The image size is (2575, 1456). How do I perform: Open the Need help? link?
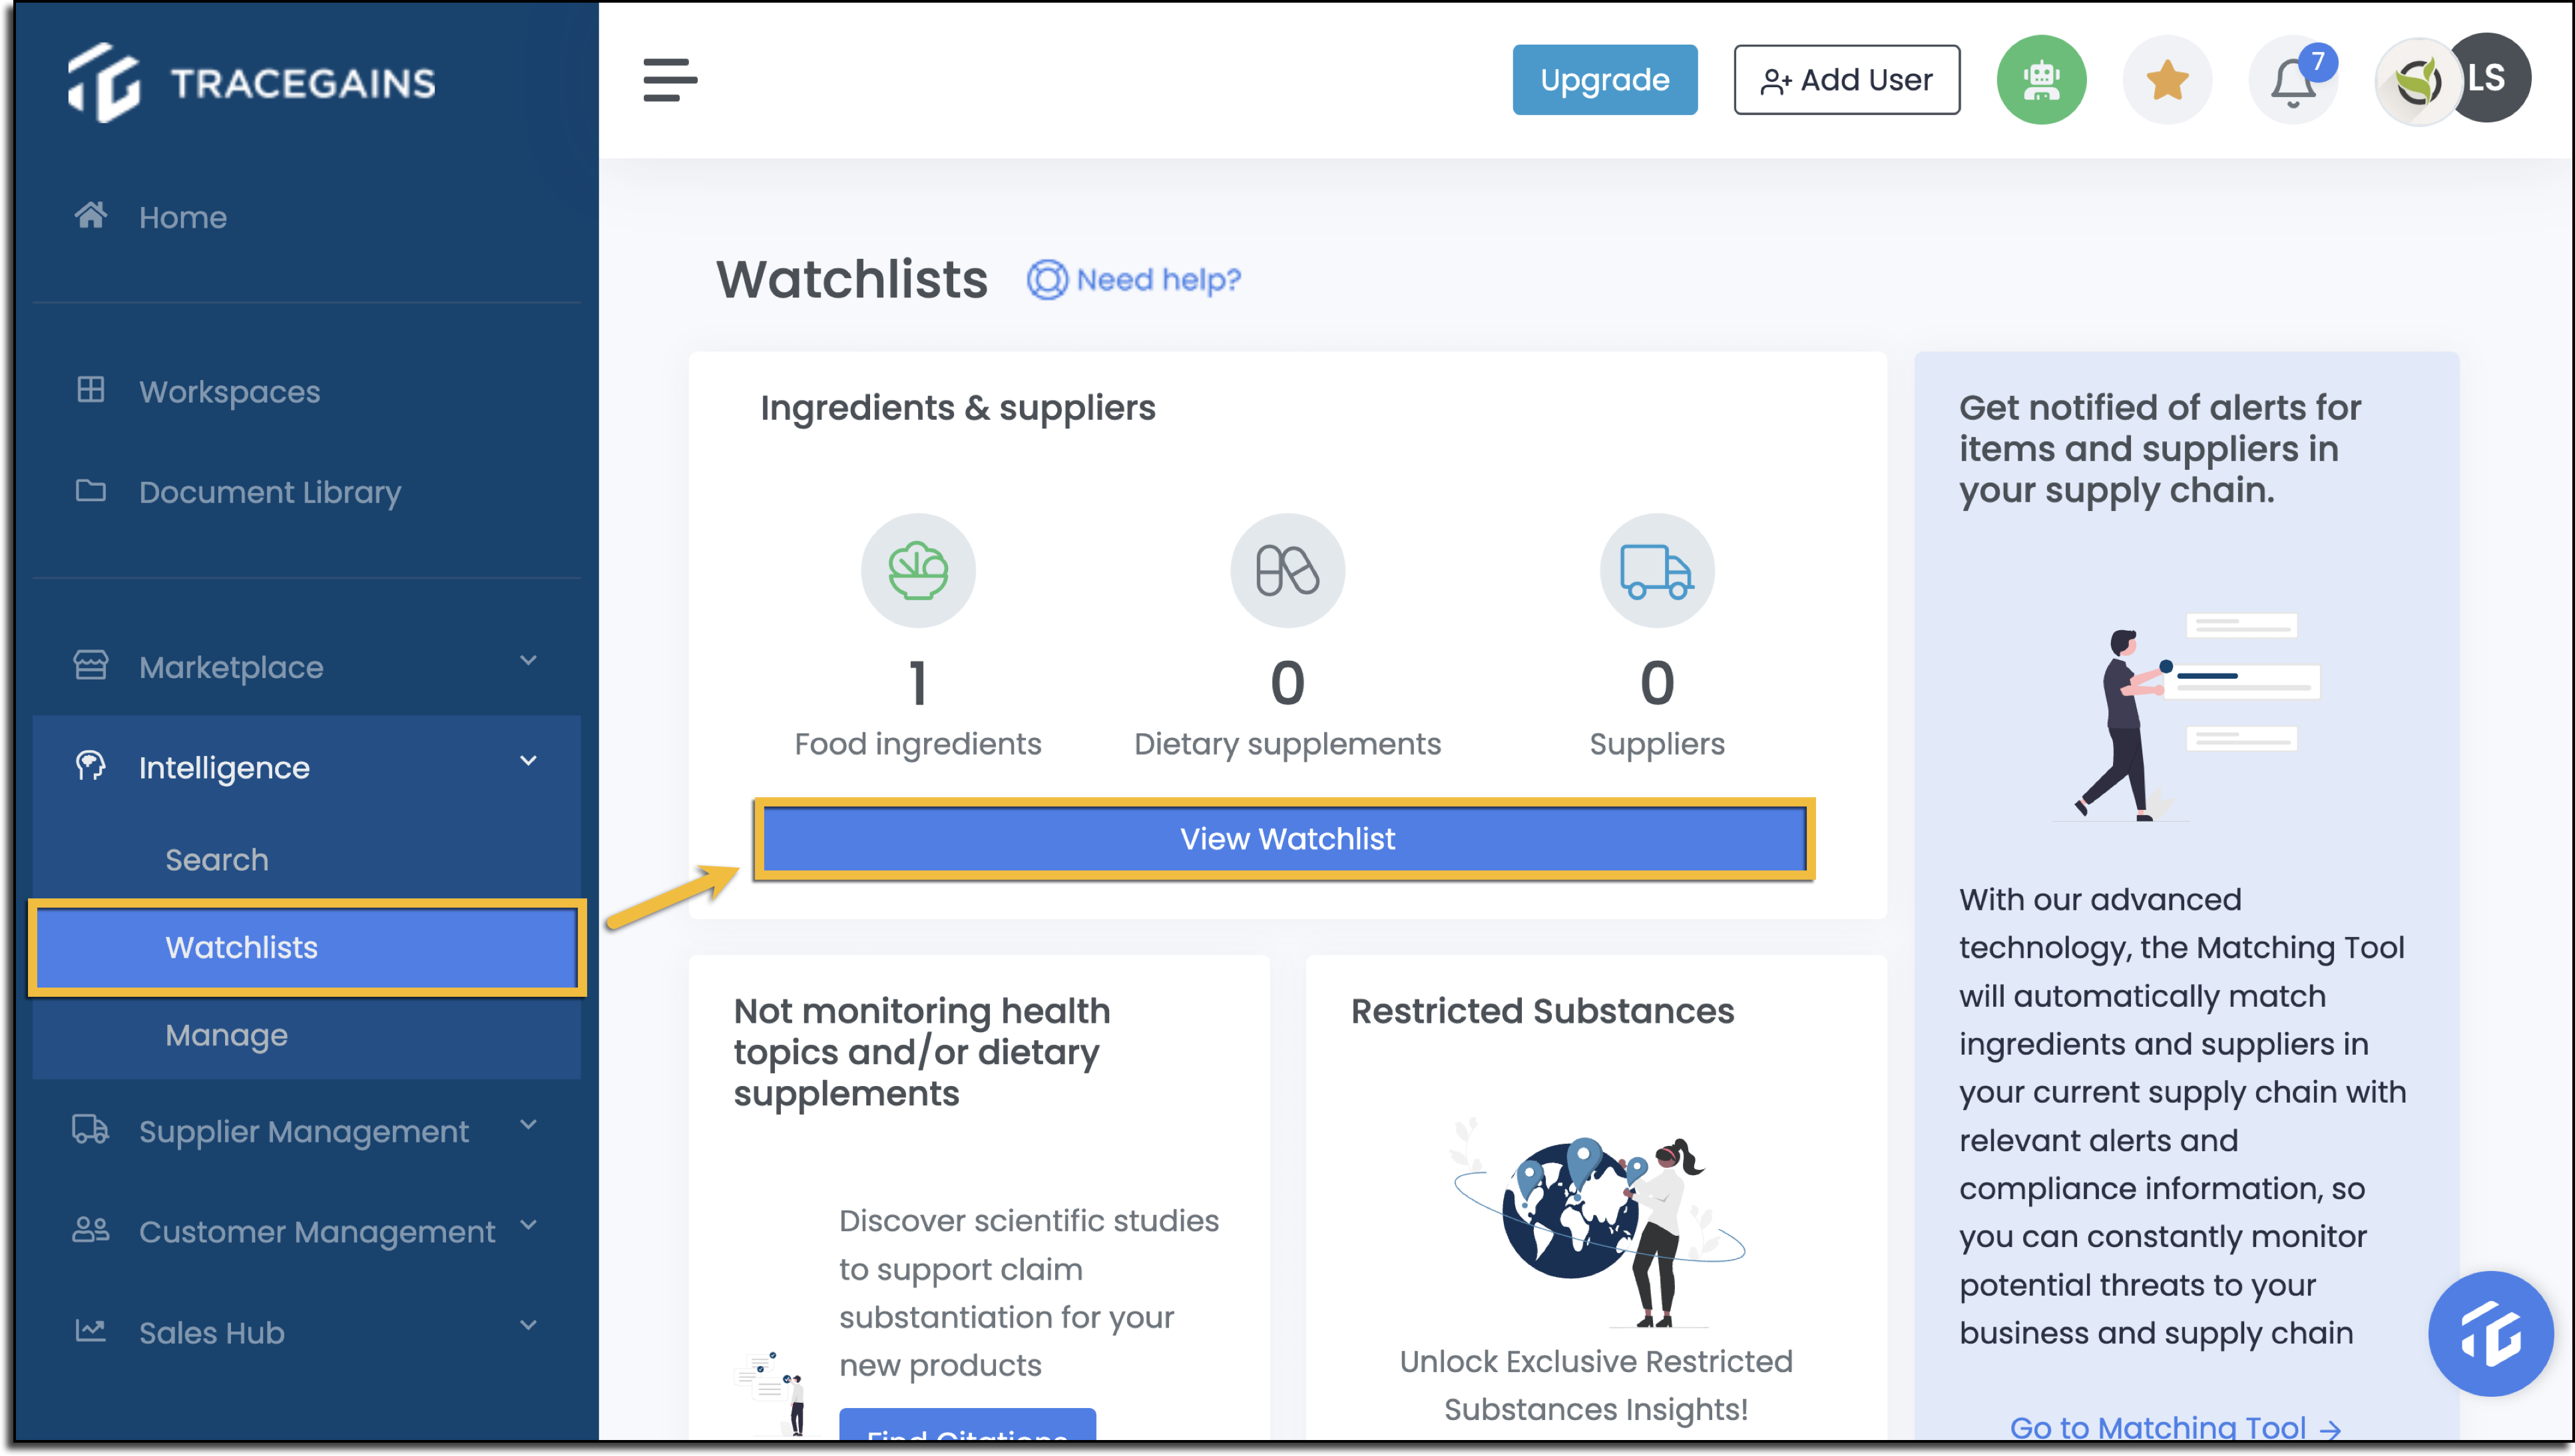pyautogui.click(x=1134, y=280)
